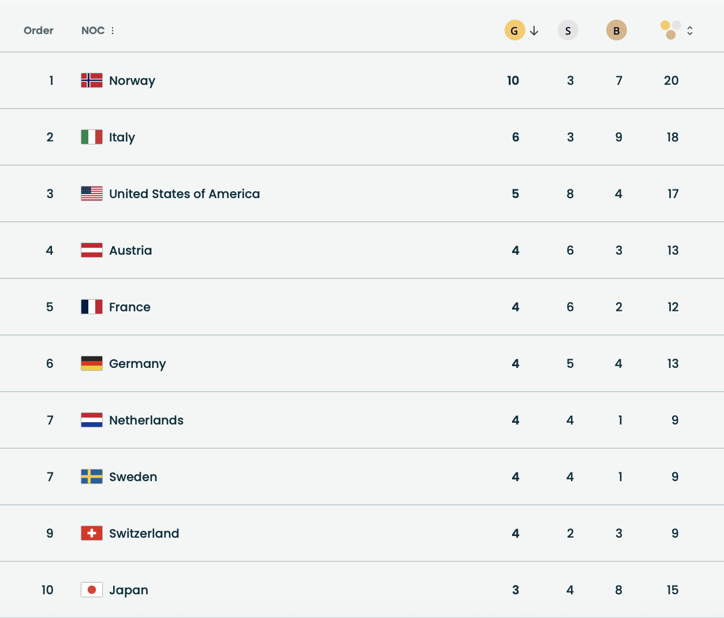Click the total medals icon

coord(670,30)
